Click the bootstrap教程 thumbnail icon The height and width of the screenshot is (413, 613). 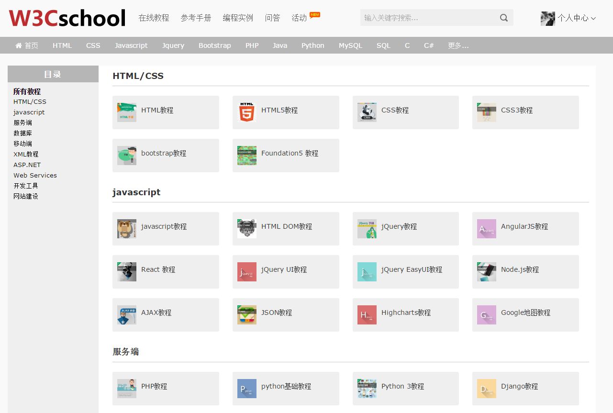(x=127, y=156)
